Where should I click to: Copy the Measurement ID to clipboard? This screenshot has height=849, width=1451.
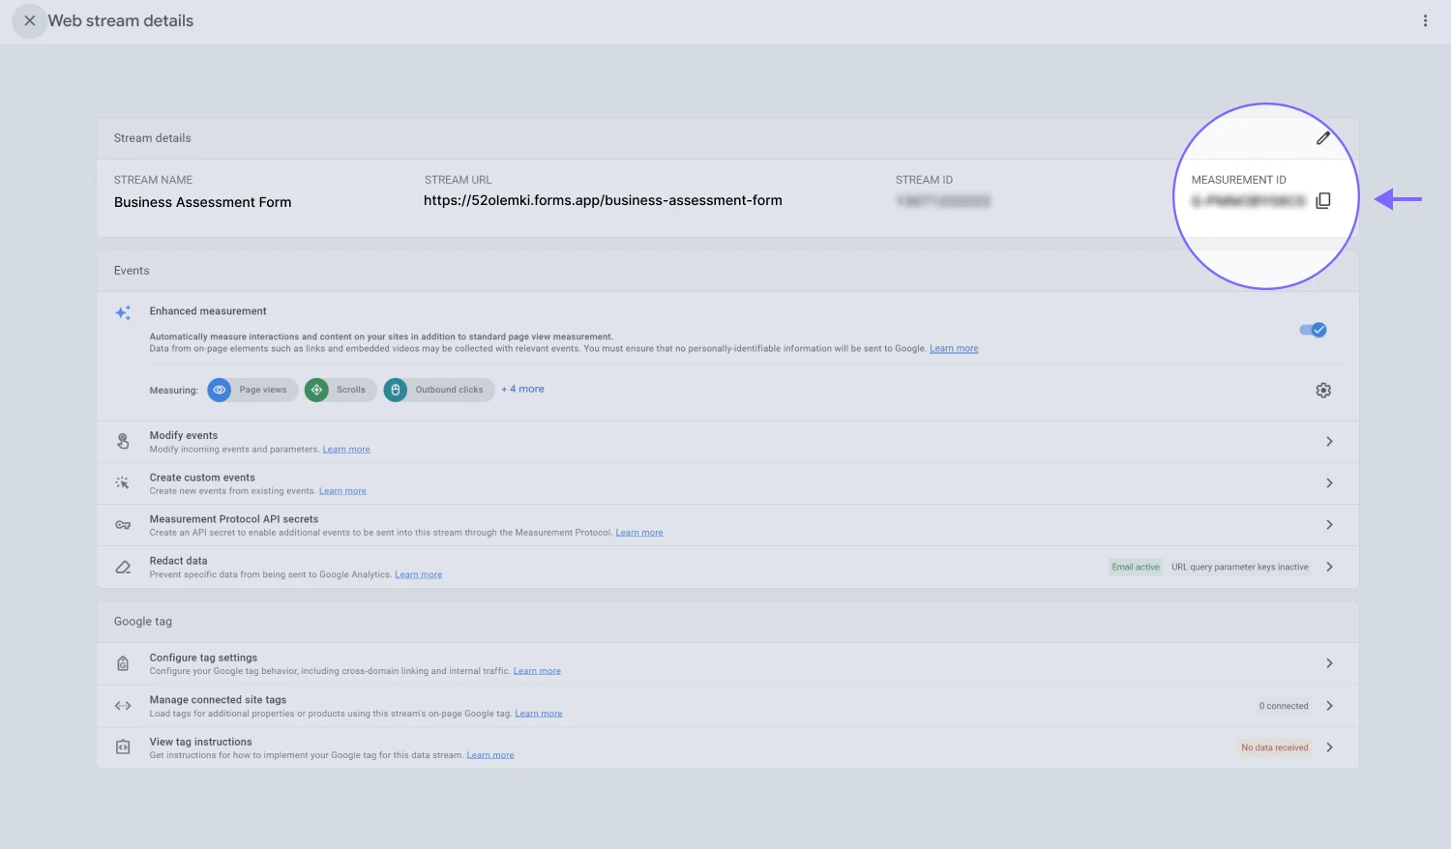(x=1323, y=200)
